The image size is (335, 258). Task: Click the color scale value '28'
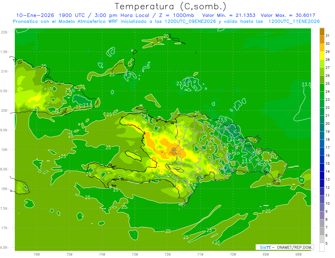click(328, 60)
